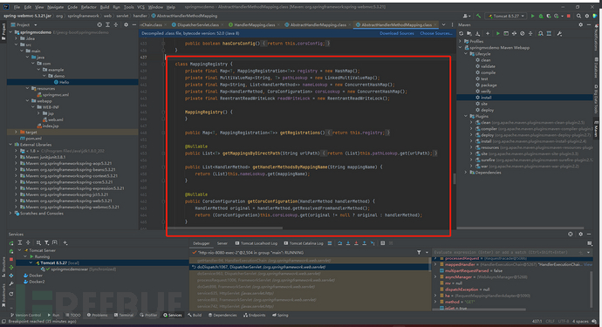Click Add Maven Projects plus icon
The width and height of the screenshot is (602, 327).
(x=488, y=34)
